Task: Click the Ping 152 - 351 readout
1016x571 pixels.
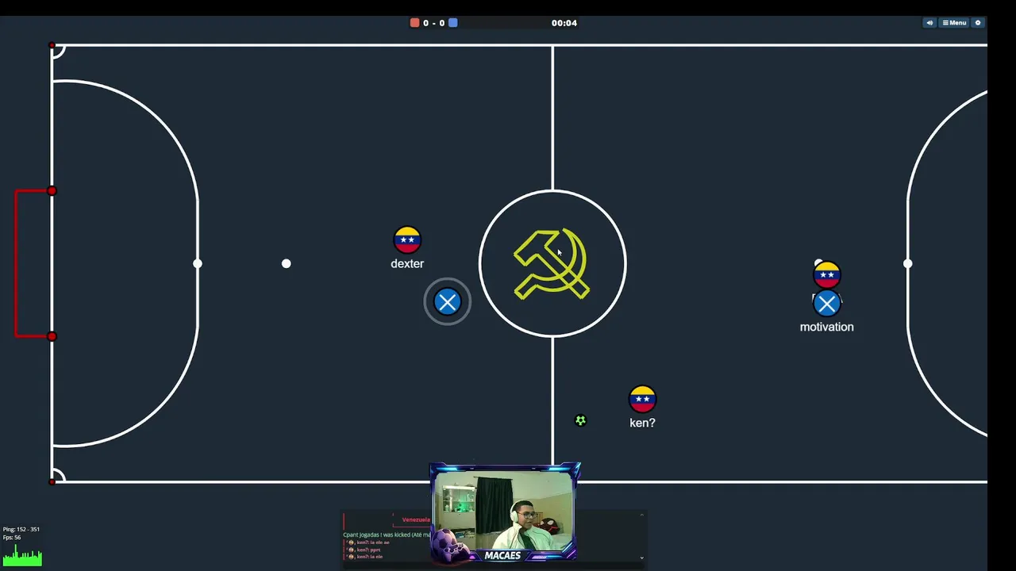Action: (x=21, y=529)
